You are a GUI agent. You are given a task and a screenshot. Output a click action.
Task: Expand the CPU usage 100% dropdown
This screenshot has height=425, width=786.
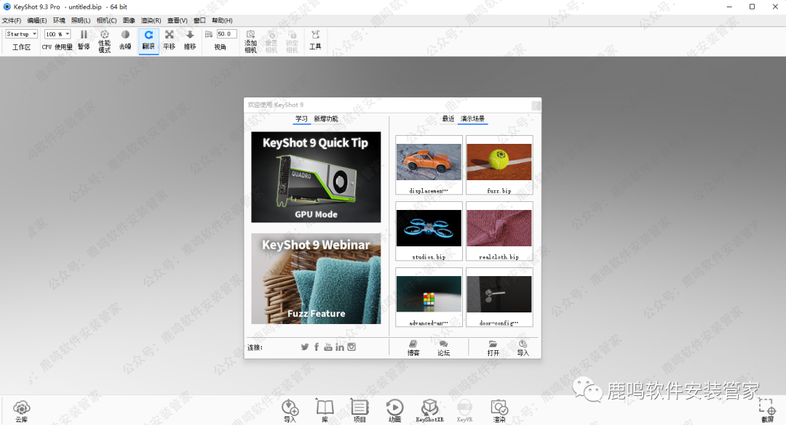click(57, 34)
